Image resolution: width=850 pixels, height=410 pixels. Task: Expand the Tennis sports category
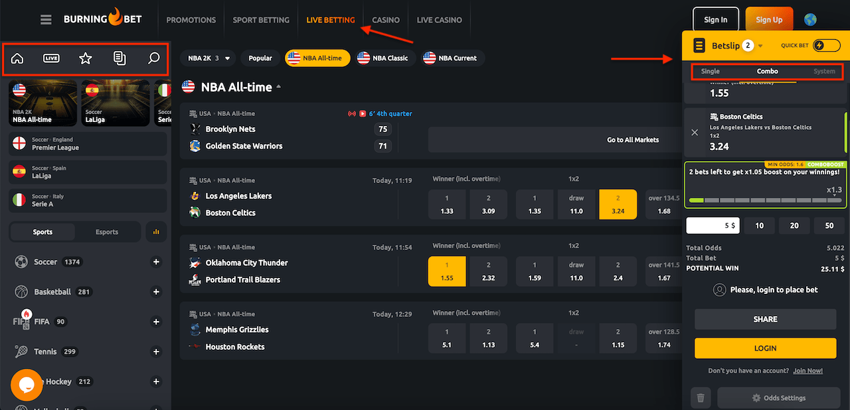point(156,352)
